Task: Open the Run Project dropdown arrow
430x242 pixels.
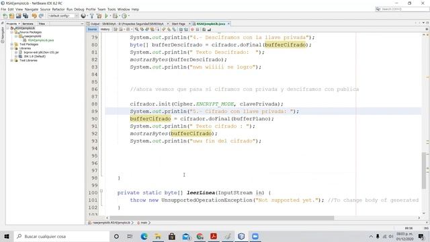Action: (x=110, y=16)
